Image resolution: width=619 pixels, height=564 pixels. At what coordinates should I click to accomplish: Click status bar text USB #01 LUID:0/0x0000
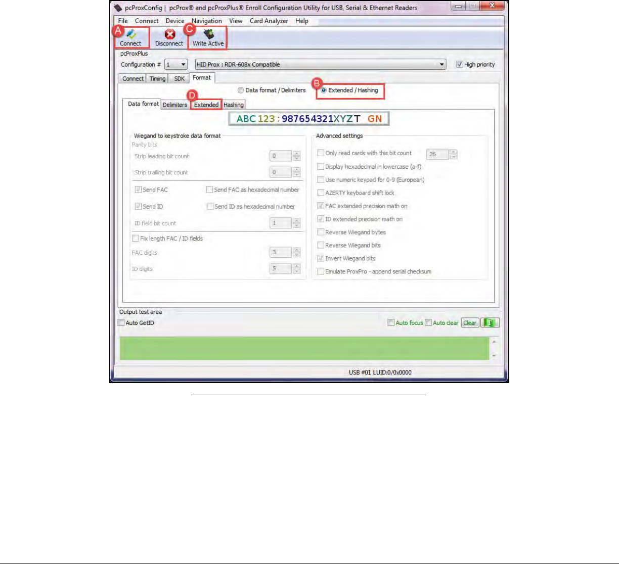380,372
